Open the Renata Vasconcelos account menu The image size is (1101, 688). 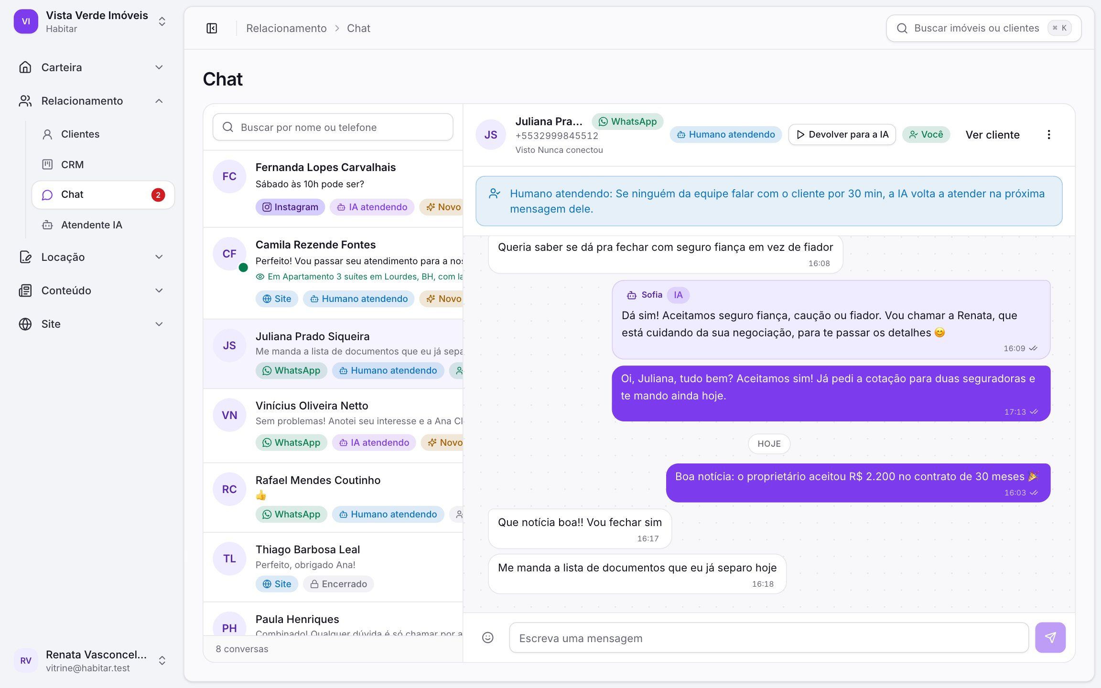click(91, 660)
